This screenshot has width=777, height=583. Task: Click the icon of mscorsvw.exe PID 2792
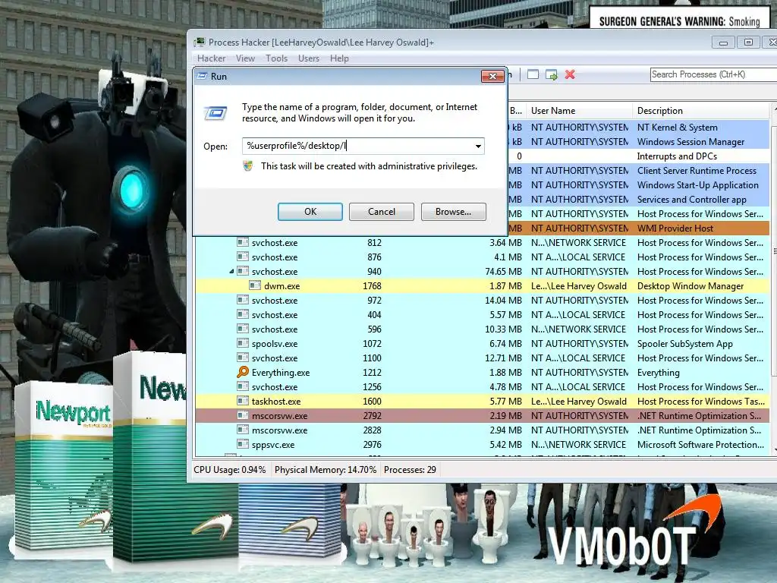click(x=242, y=415)
